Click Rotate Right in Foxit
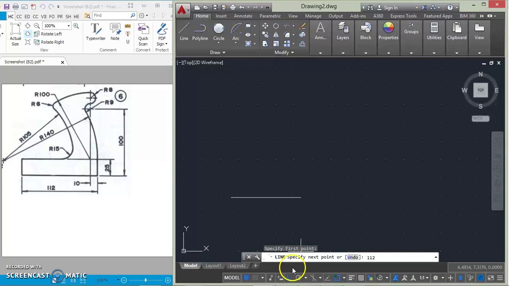Screen dimensions: 509x286 [48, 42]
